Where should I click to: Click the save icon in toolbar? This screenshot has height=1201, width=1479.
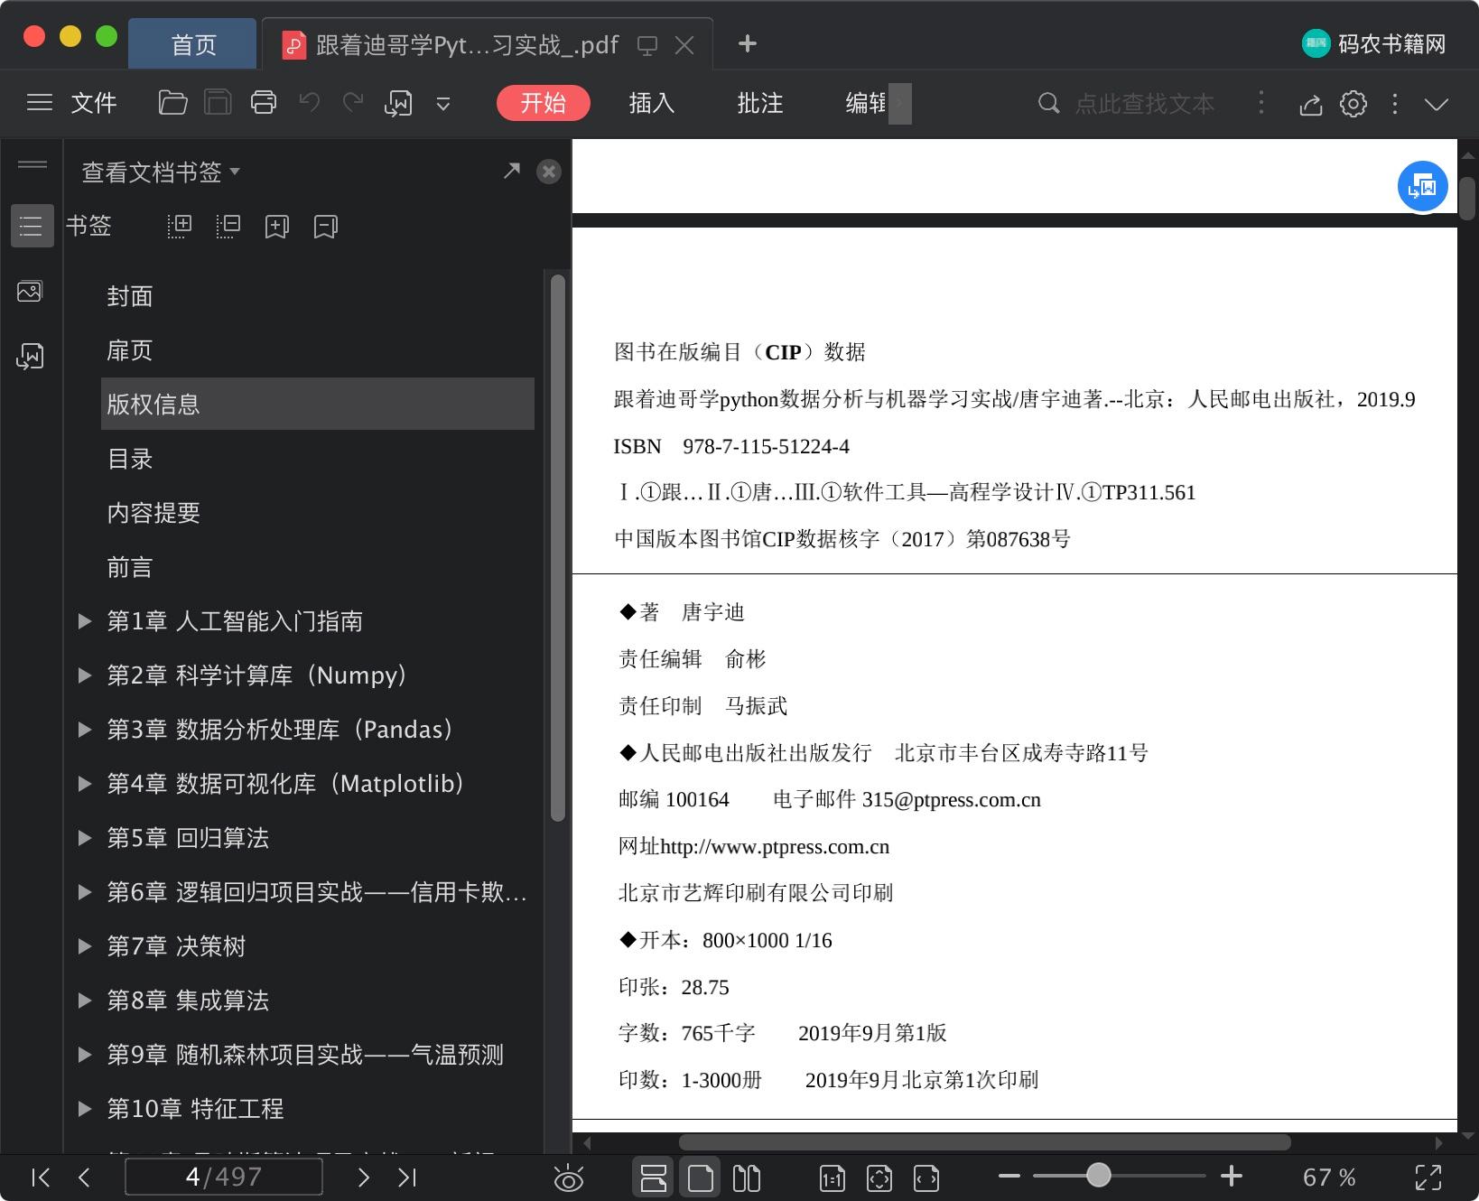(218, 103)
